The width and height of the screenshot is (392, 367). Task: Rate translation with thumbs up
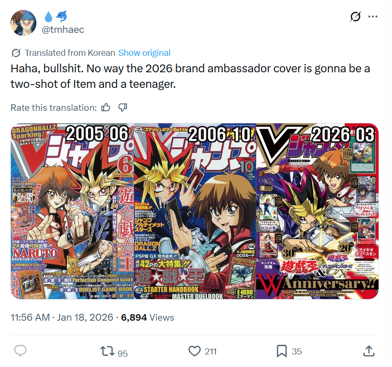pos(106,107)
